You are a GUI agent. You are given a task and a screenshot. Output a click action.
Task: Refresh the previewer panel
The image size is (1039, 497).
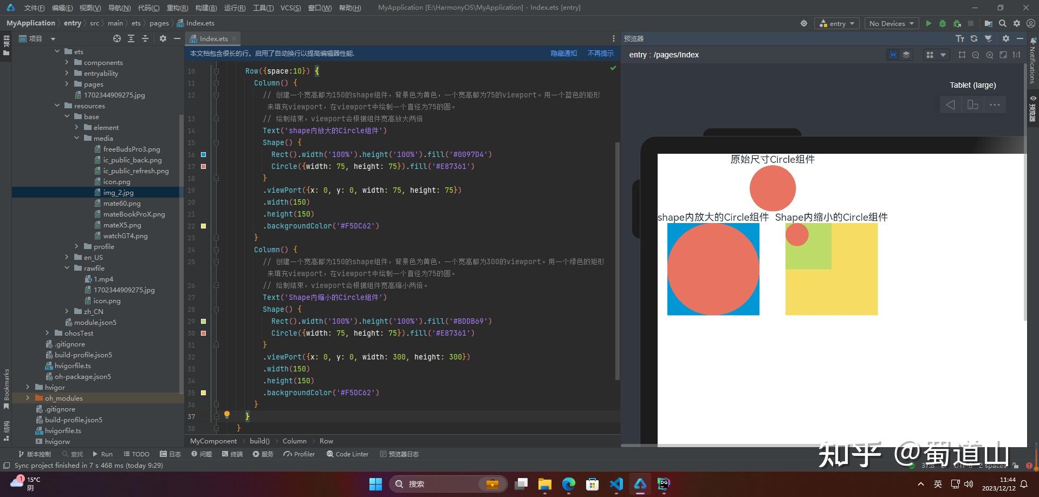[x=974, y=38]
